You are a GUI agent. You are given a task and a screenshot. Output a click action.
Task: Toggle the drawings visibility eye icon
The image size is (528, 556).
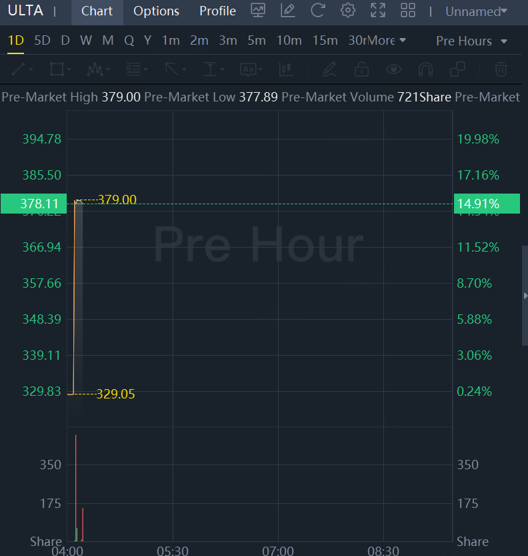pyautogui.click(x=393, y=69)
